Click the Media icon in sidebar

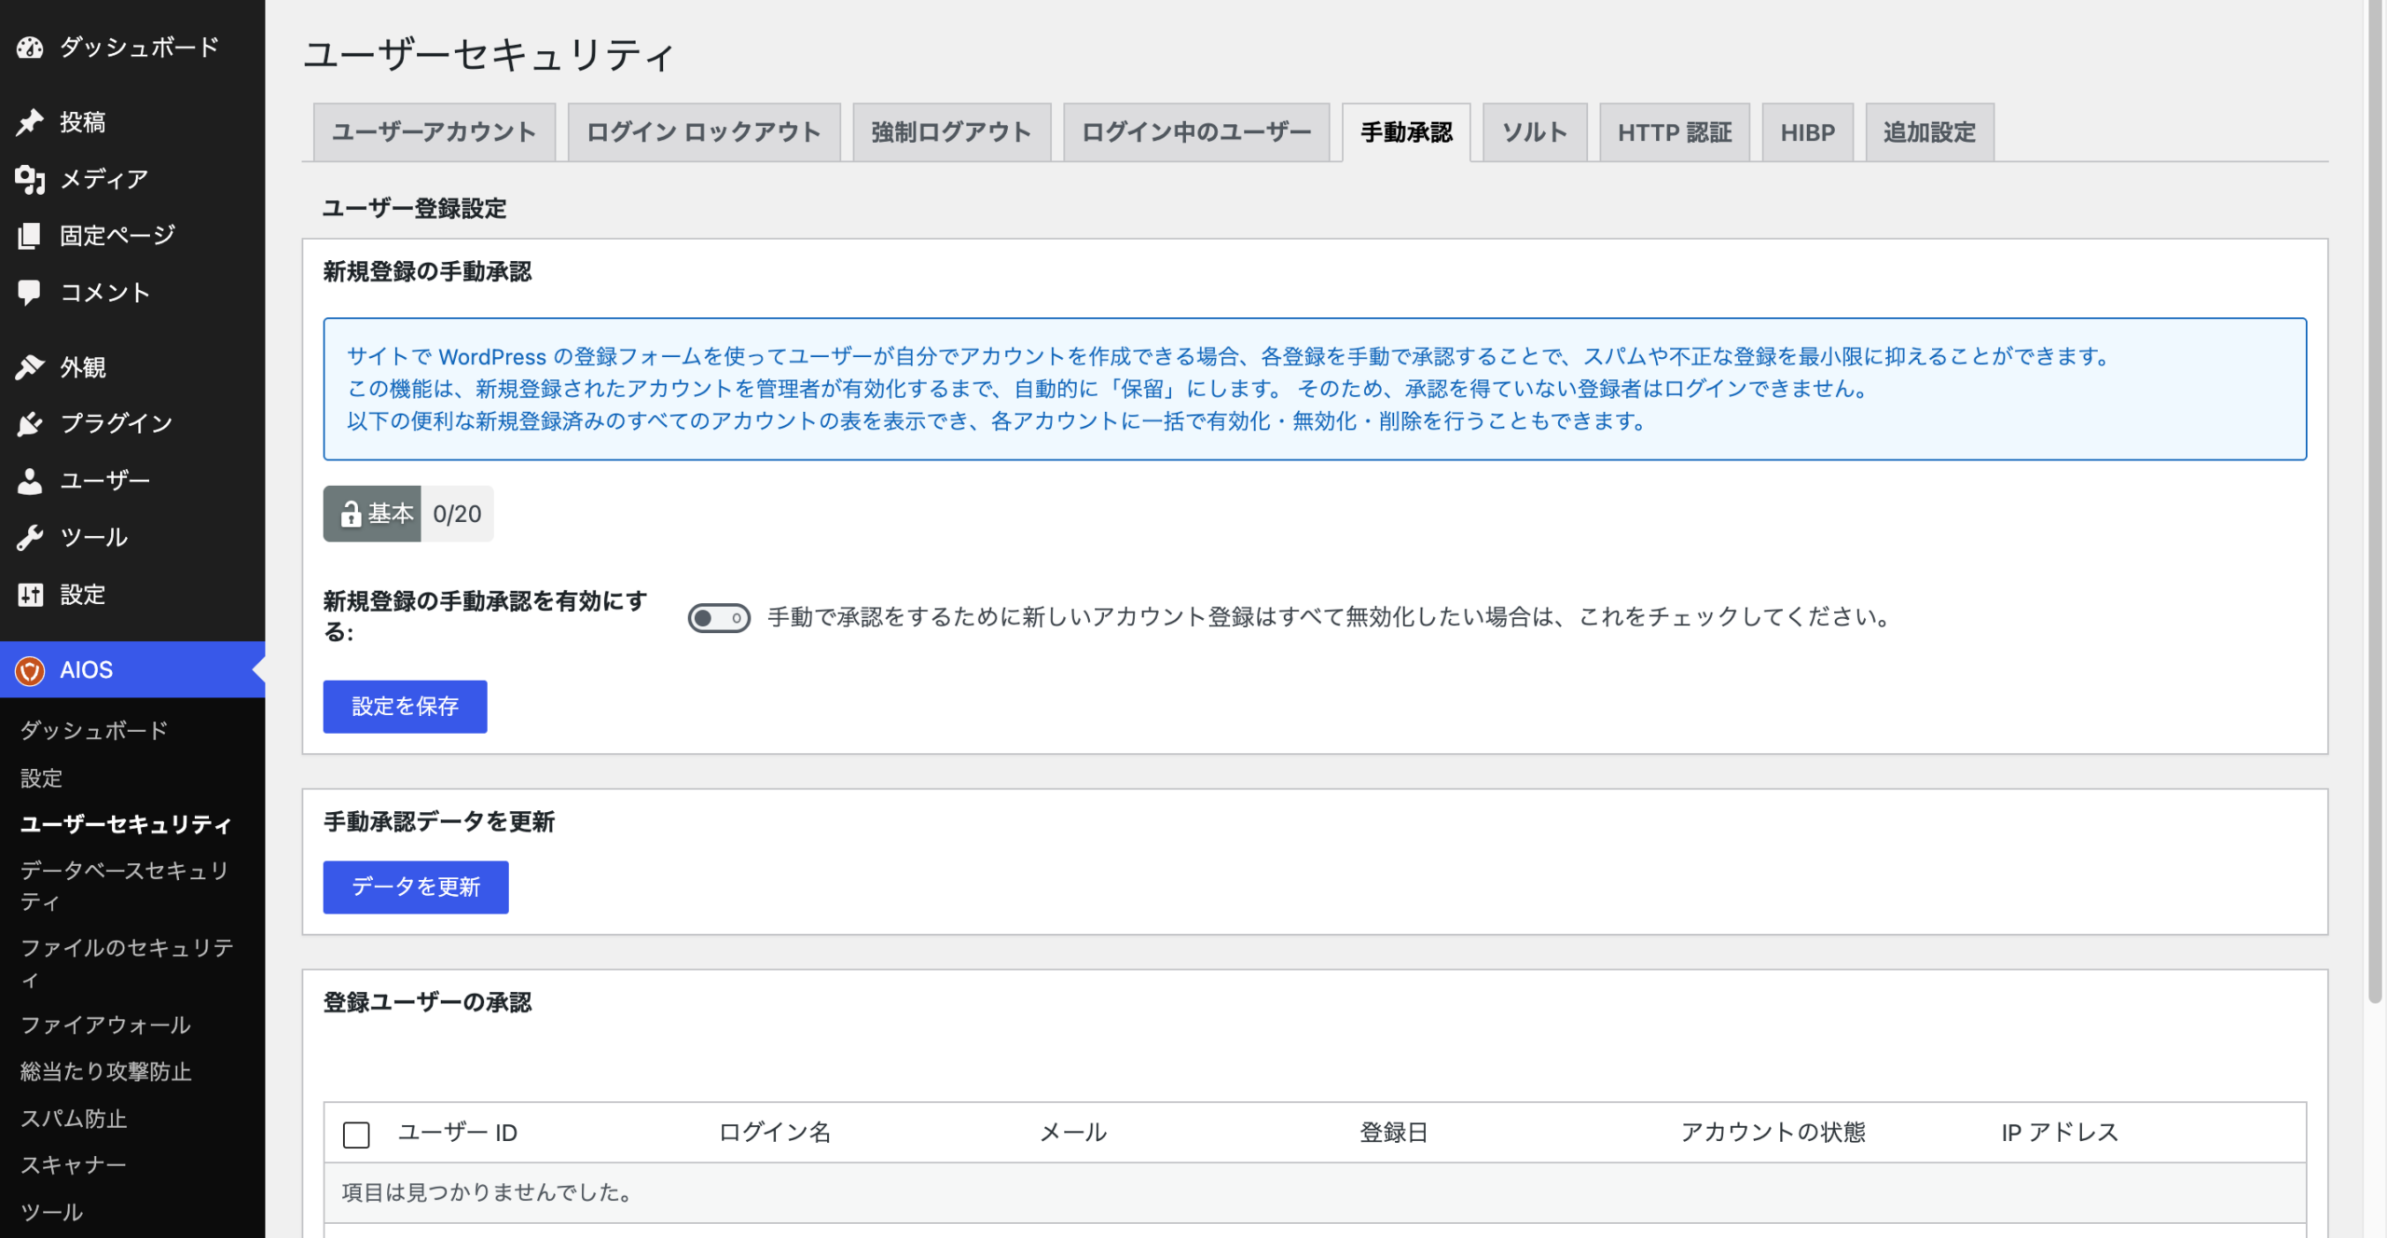[30, 179]
